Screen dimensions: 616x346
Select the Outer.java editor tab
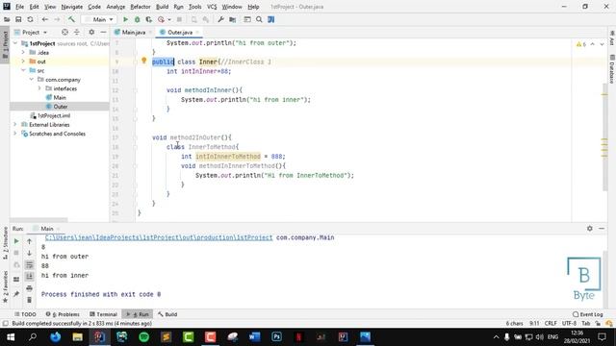click(x=180, y=32)
